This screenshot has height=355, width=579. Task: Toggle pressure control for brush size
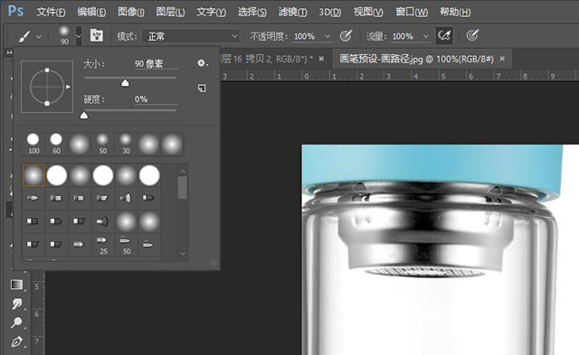(472, 35)
